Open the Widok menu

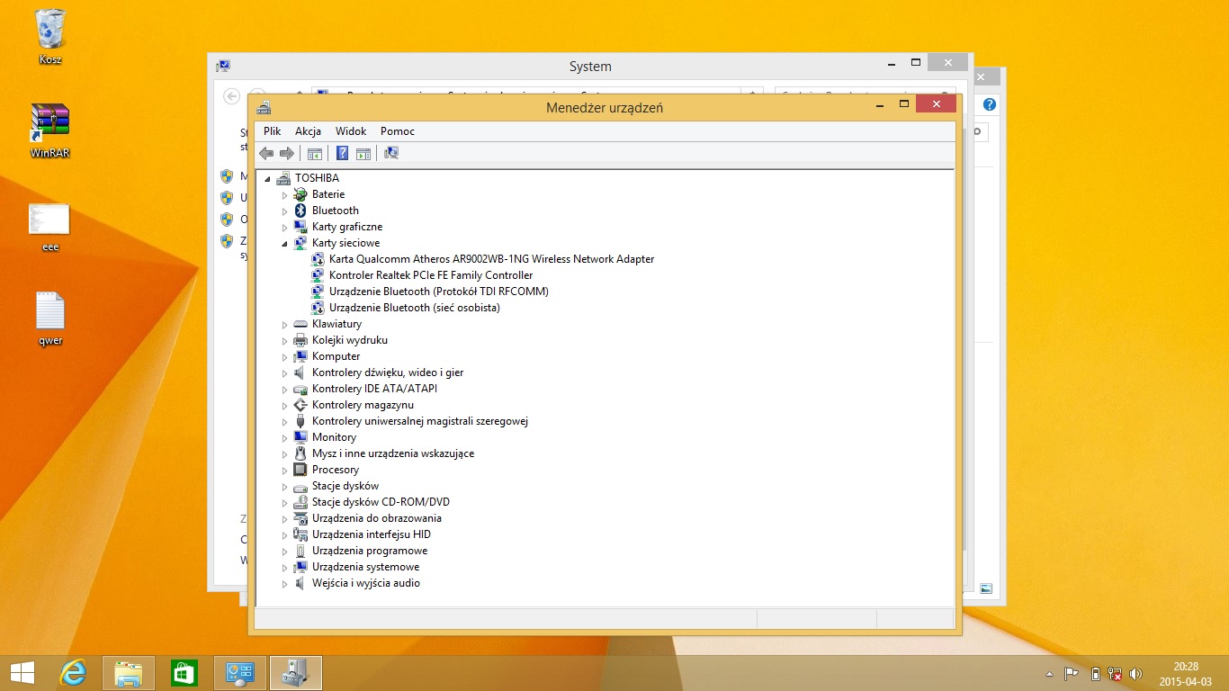(x=351, y=131)
